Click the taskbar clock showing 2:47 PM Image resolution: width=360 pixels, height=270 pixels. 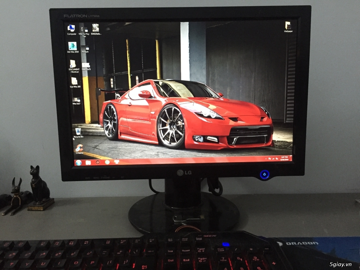point(285,158)
